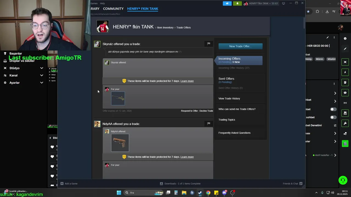Open browser extensions puzzle icon
Screen dimensions: 351x197
[317, 11]
